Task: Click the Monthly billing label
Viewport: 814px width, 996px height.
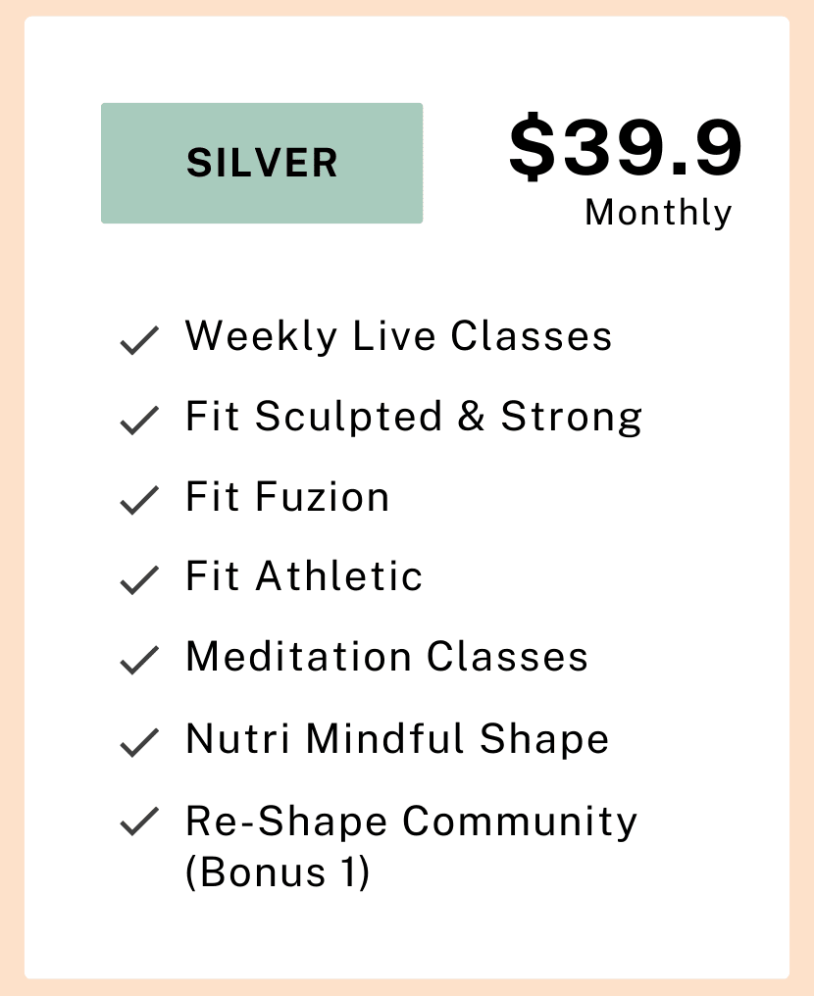Action: [x=658, y=213]
